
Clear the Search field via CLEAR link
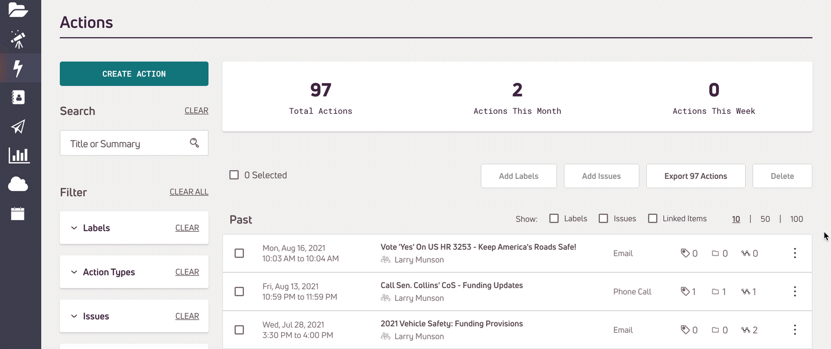[196, 110]
